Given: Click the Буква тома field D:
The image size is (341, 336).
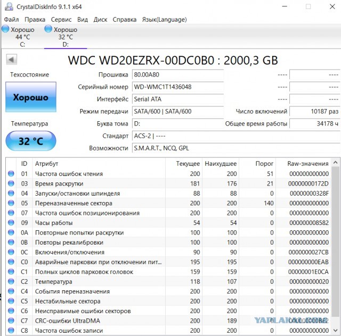Looking at the screenshot, I should (x=178, y=124).
